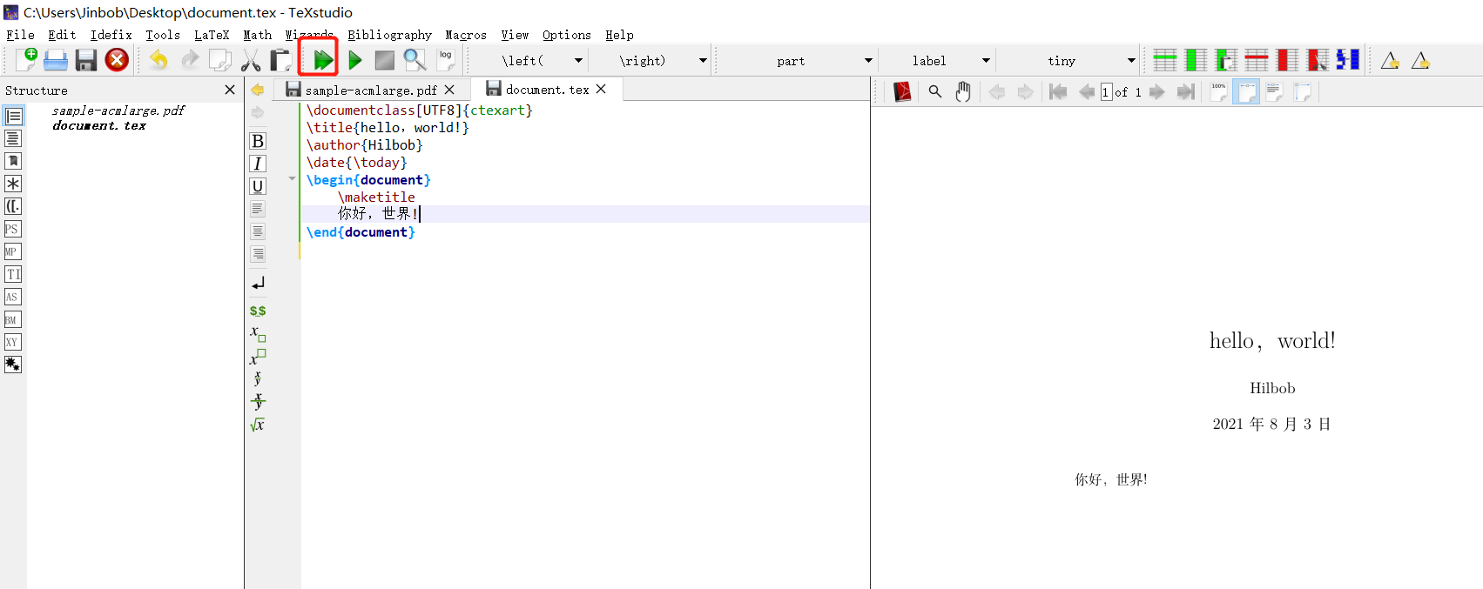Close the document with the red X icon
This screenshot has height=589, width=1483.
tap(117, 59)
